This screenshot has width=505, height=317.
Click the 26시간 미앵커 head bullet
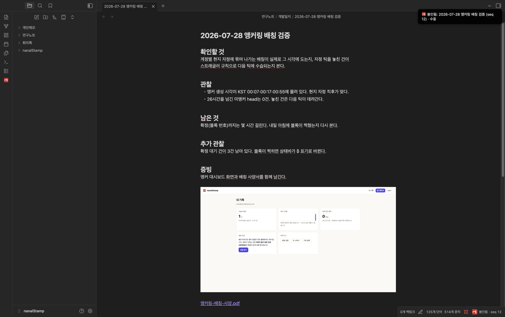(265, 99)
